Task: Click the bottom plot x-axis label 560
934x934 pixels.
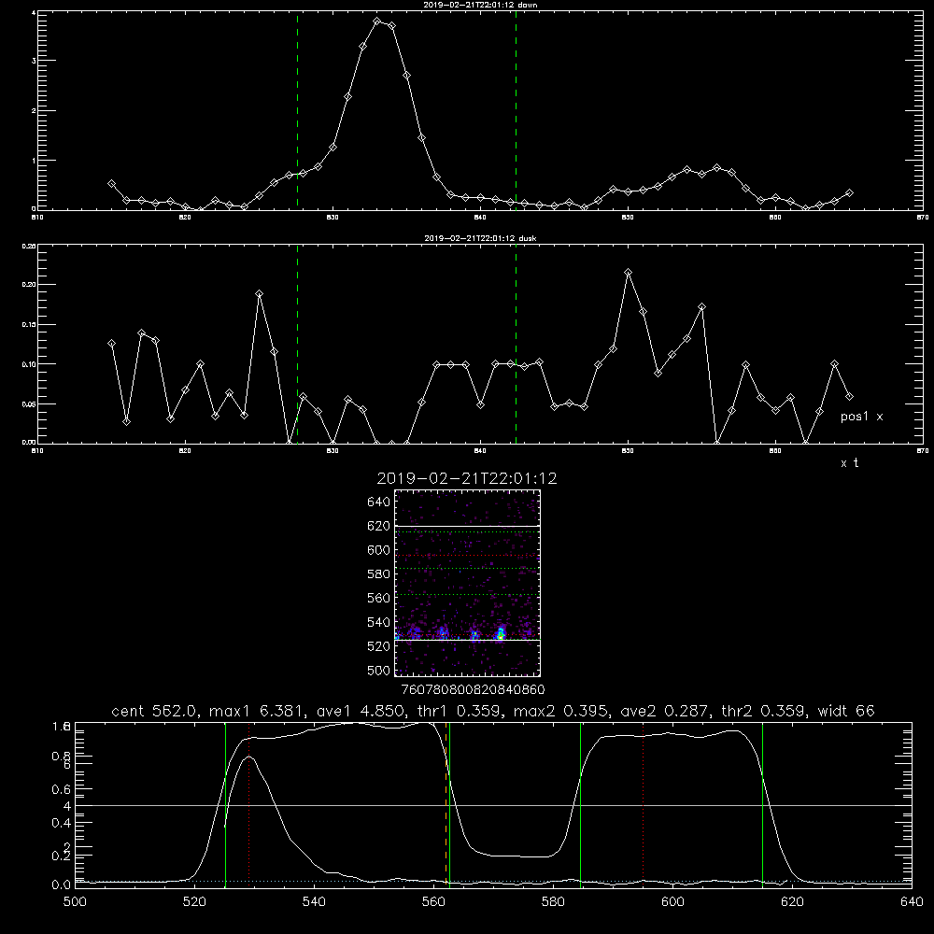Action: pos(433,902)
